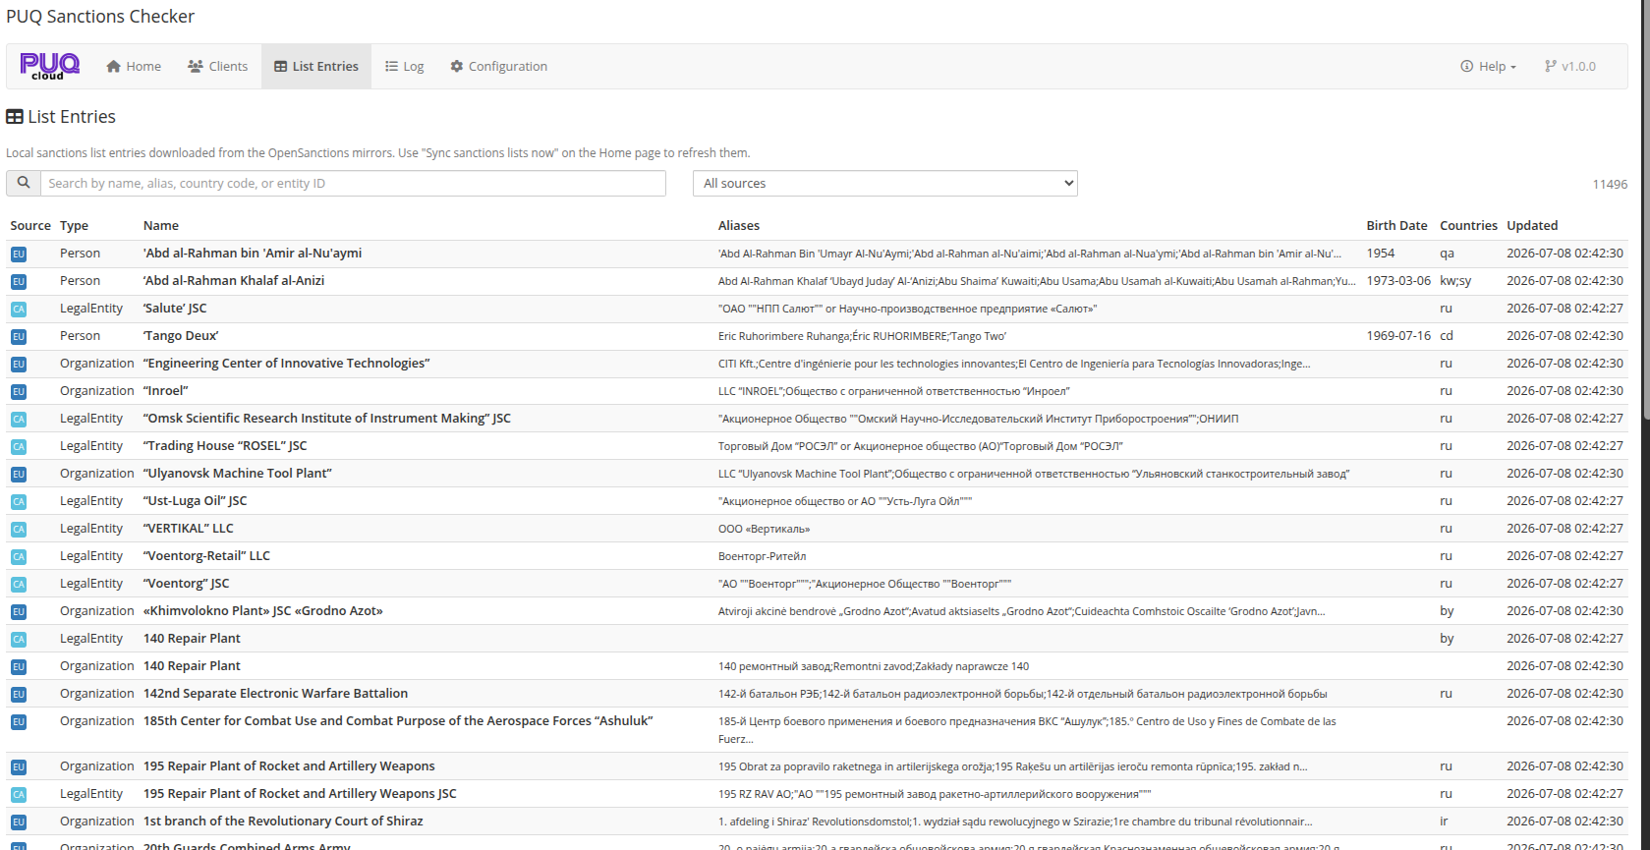
Task: Select the name 'Abd al-Rahman bin 'Amir al-Nu'aymi
Action: click(253, 253)
